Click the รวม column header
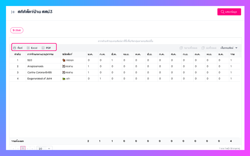The height and width of the screenshot is (156, 250). (232, 54)
